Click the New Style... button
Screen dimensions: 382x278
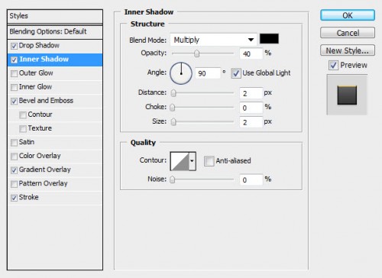(348, 50)
